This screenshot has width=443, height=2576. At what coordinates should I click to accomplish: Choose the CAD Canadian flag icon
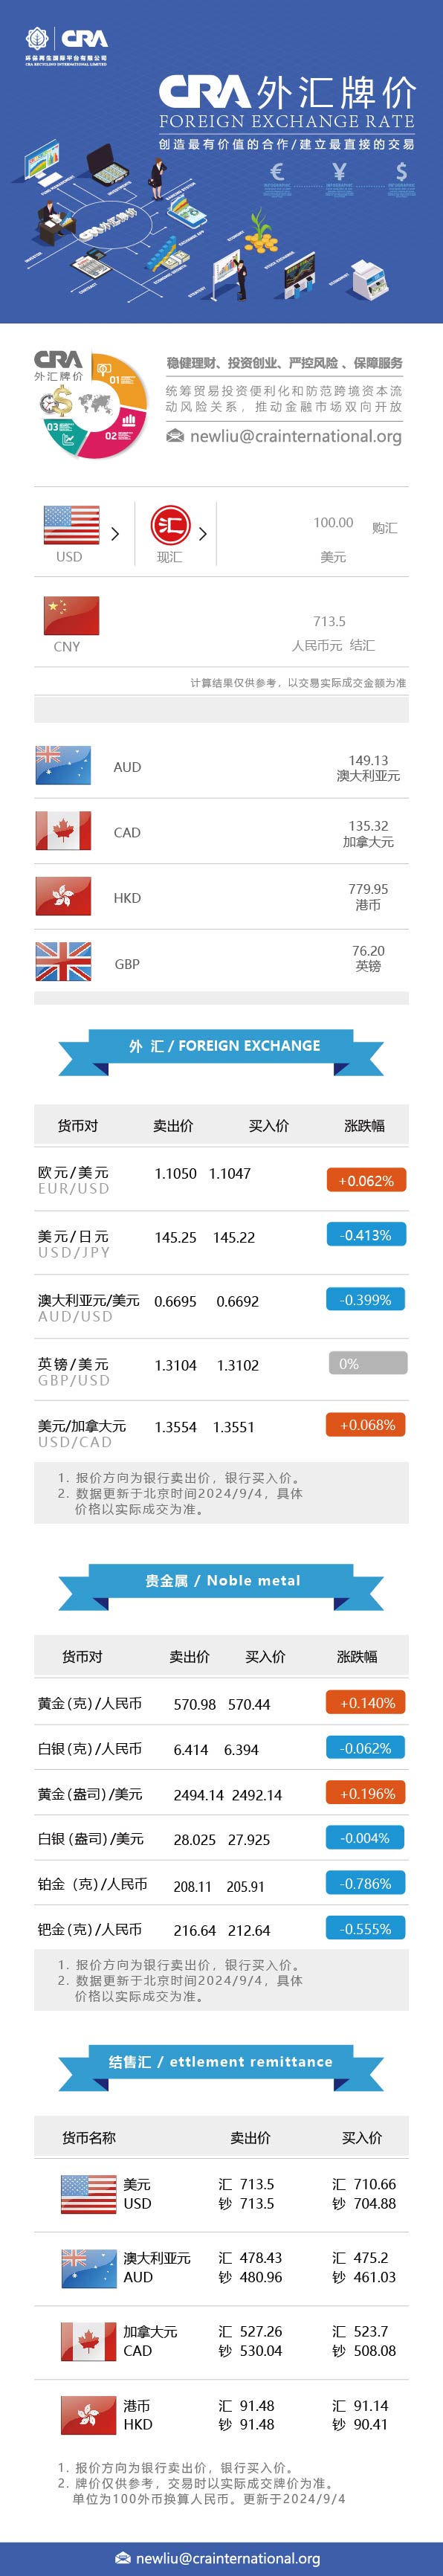[63, 831]
